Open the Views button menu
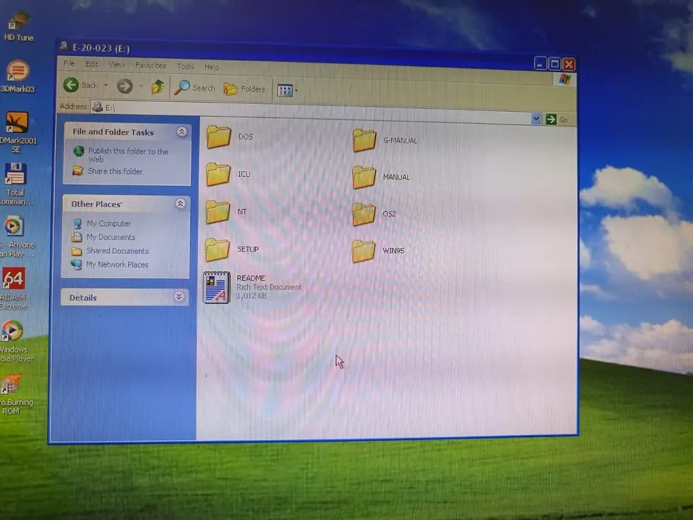The height and width of the screenshot is (520, 693). point(287,91)
